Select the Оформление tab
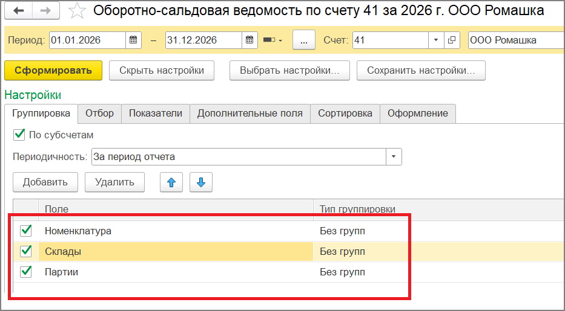 pos(418,114)
